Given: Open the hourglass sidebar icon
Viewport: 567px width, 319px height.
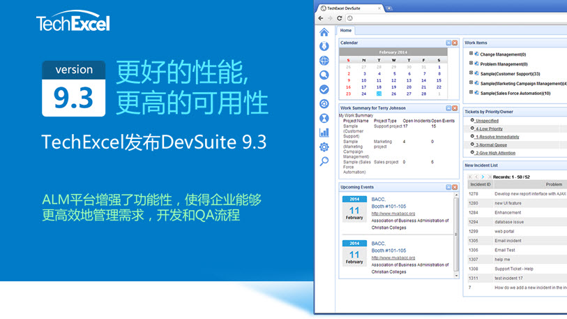Looking at the screenshot, I should tap(324, 119).
